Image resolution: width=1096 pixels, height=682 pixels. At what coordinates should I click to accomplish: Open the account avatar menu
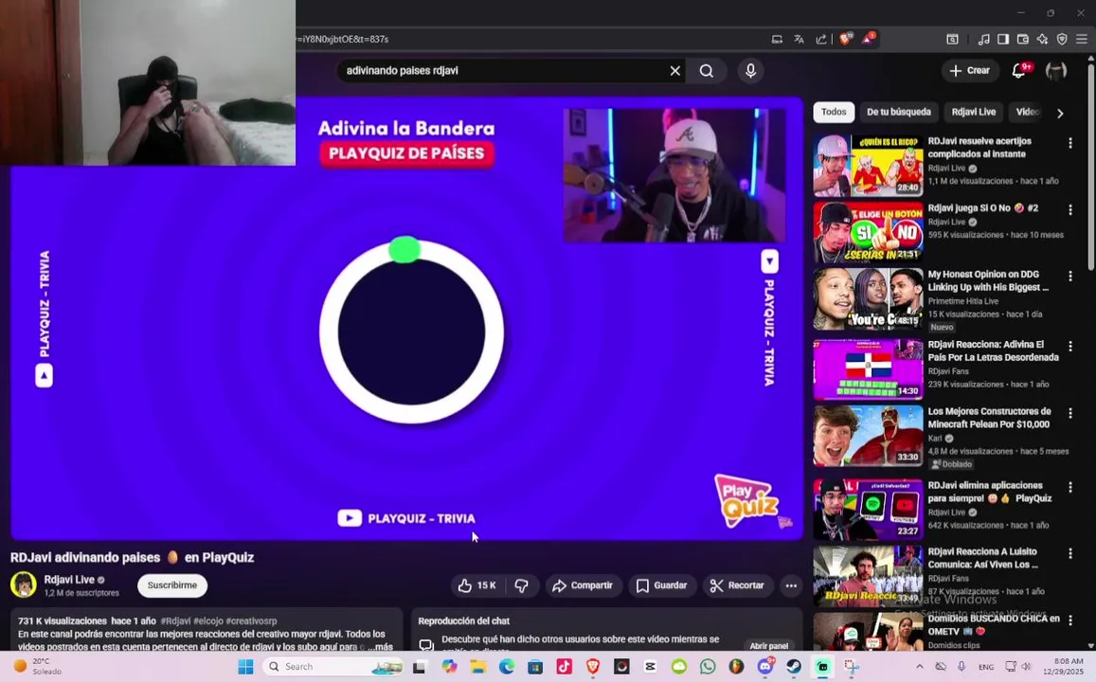click(x=1055, y=71)
